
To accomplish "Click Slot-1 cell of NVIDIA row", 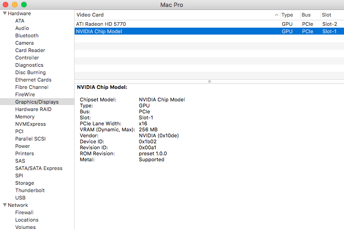I will pos(329,31).
